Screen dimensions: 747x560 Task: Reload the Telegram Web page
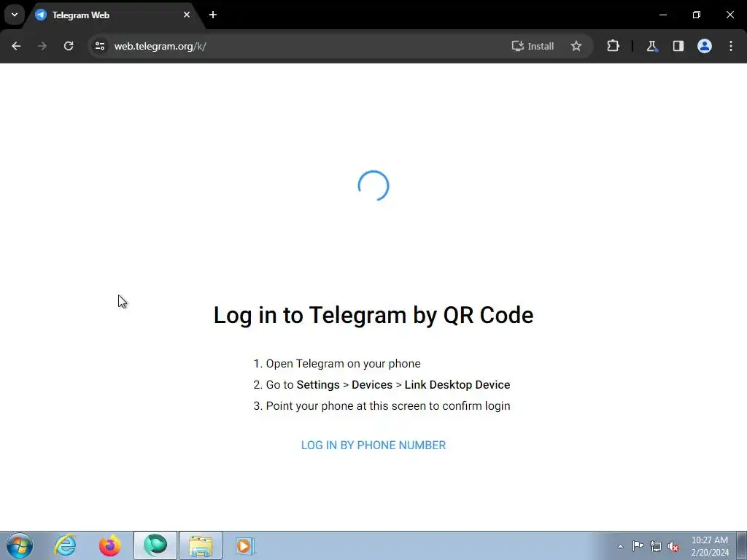tap(69, 46)
